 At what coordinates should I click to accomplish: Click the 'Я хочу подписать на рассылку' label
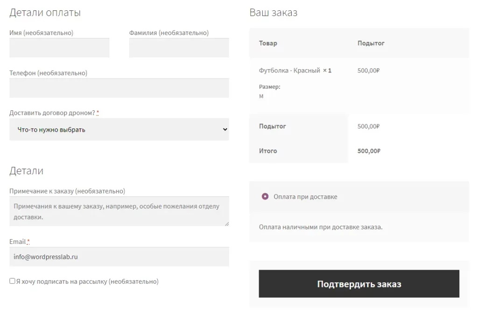click(x=87, y=282)
